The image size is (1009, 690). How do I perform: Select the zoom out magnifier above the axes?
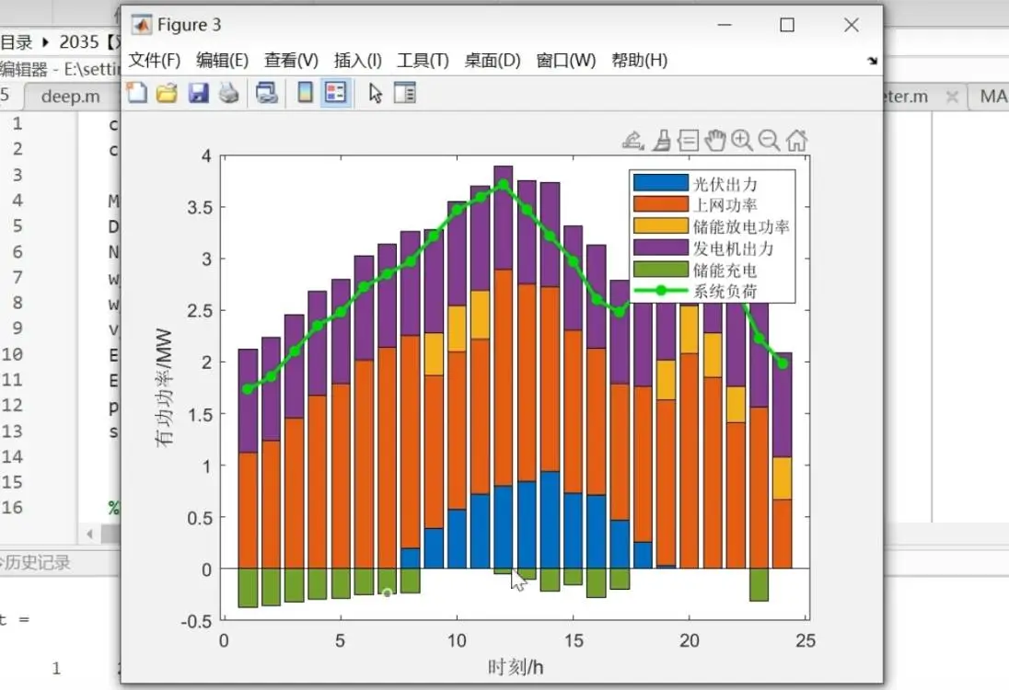[x=769, y=140]
